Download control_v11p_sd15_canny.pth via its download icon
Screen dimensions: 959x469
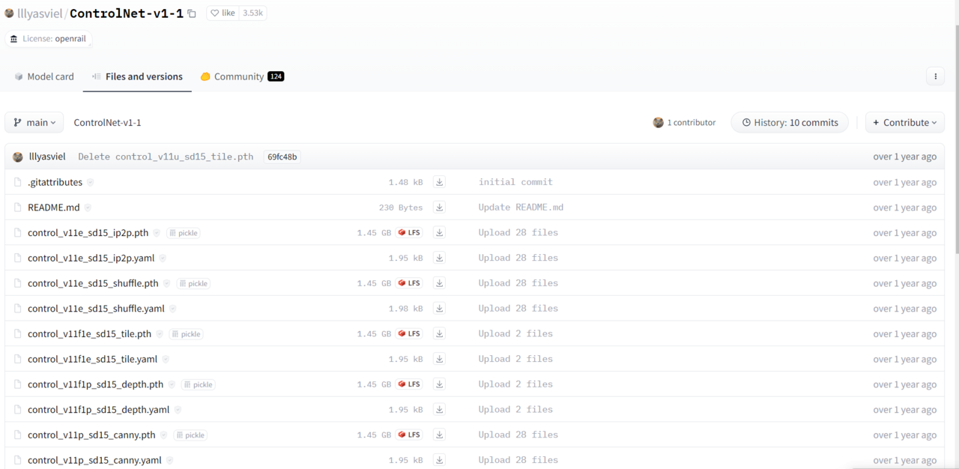pos(440,435)
